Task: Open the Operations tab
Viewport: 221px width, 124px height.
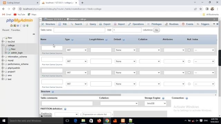Action: click(136, 24)
